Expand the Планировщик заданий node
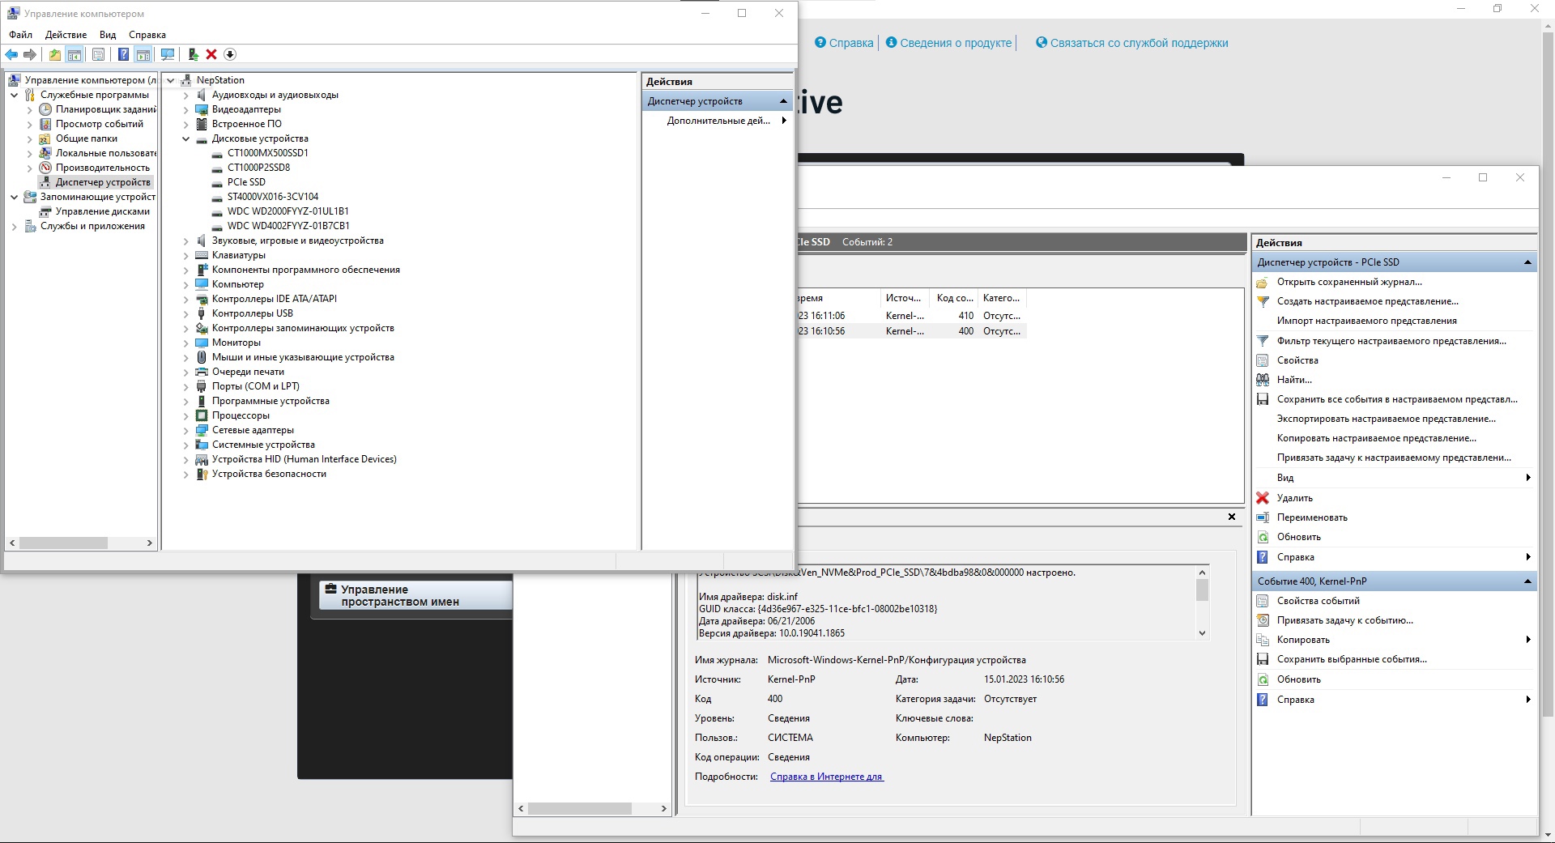Image resolution: width=1555 pixels, height=843 pixels. pyautogui.click(x=30, y=109)
